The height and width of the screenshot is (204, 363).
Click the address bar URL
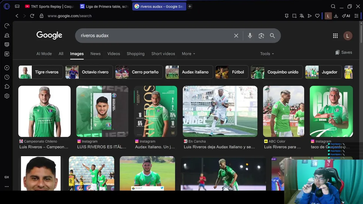pos(69,16)
